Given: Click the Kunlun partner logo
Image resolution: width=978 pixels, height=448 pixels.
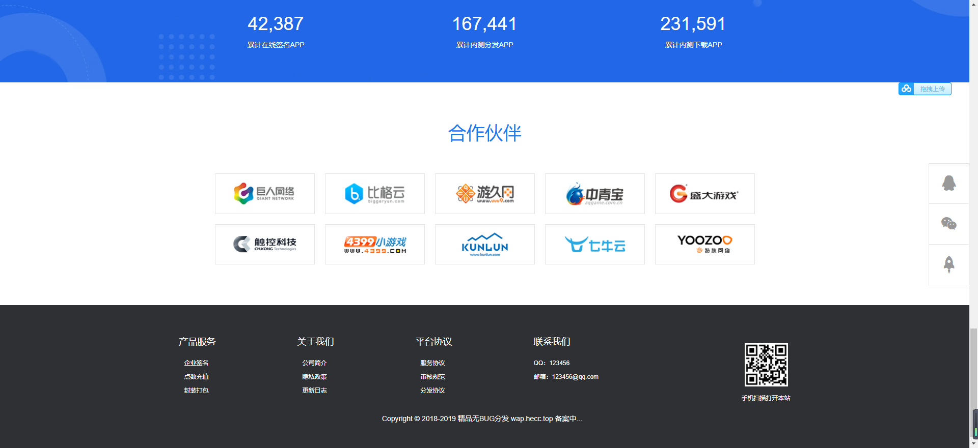Looking at the screenshot, I should pos(485,244).
